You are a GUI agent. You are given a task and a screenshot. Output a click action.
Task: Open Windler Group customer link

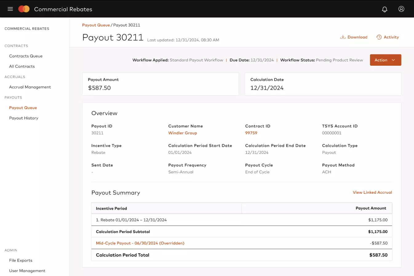[x=182, y=133]
